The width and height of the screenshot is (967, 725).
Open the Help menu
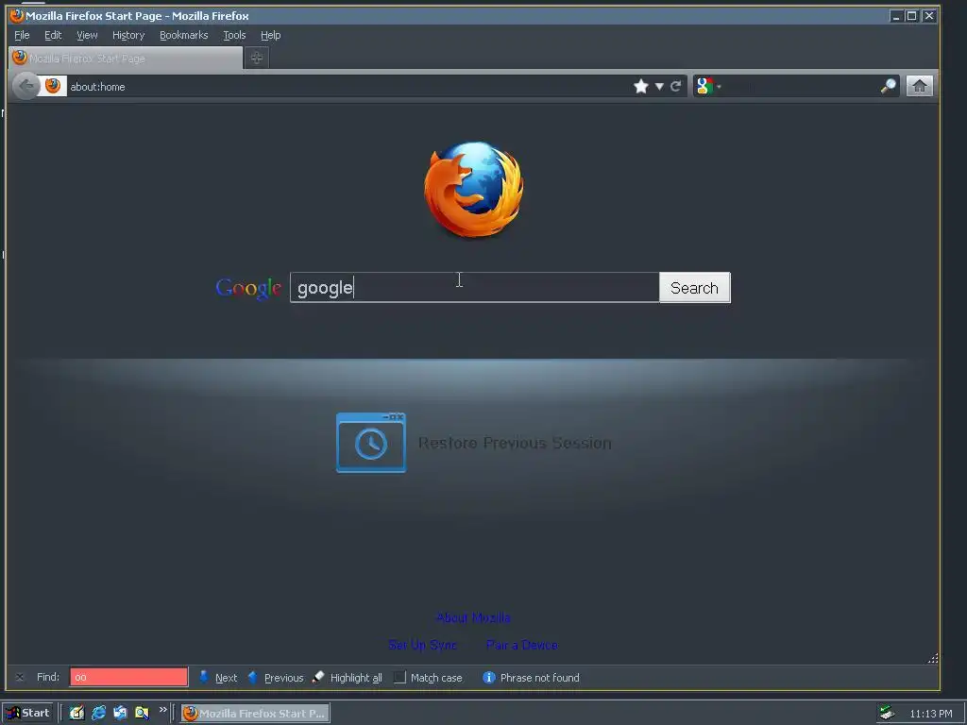point(270,35)
